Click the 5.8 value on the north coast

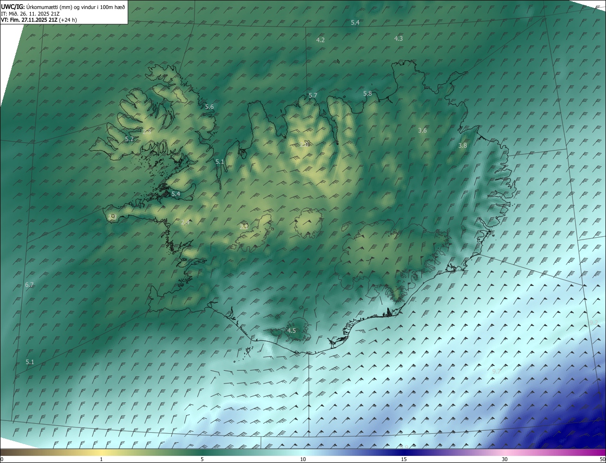367,93
